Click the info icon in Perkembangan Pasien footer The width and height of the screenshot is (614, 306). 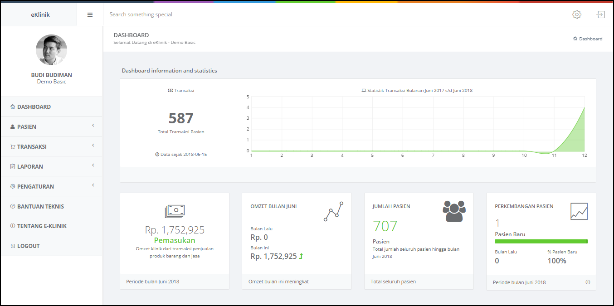588,282
